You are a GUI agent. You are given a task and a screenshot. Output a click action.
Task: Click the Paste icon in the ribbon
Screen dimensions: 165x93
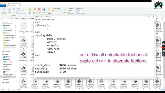coord(14,10)
